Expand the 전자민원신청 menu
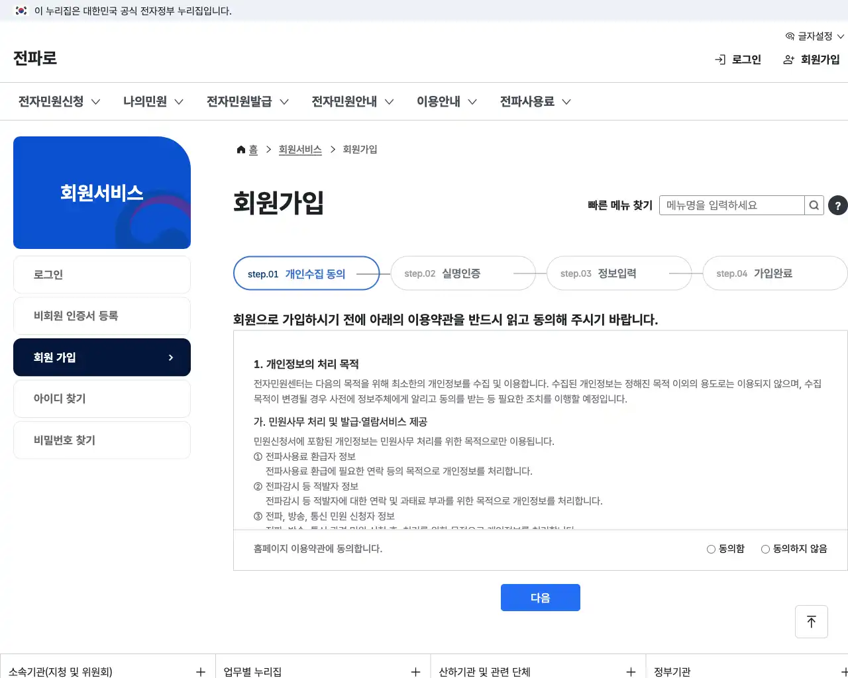Viewport: 848px width, 678px height. [59, 101]
